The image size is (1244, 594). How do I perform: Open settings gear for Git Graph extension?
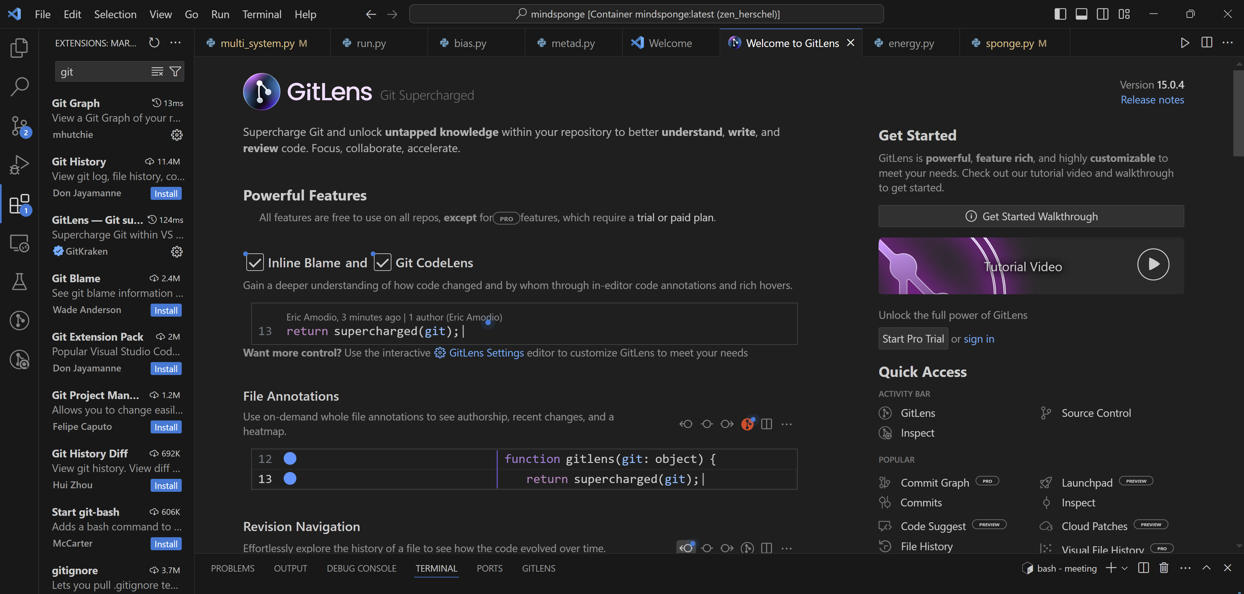177,135
